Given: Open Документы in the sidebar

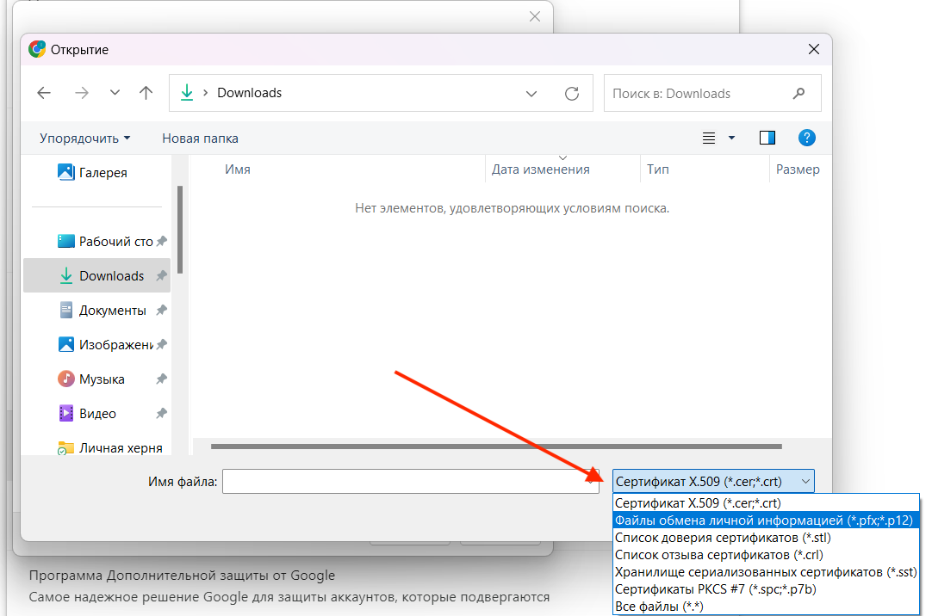Looking at the screenshot, I should [97, 311].
